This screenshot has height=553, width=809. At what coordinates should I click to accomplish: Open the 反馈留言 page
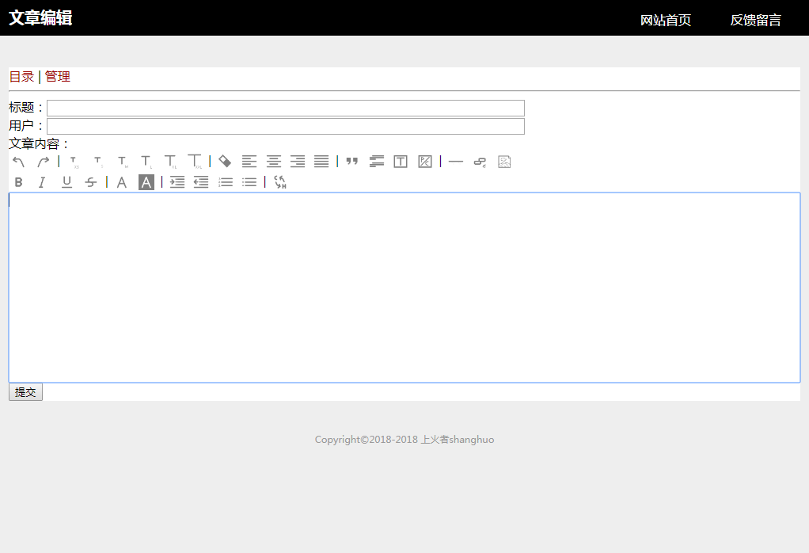click(755, 20)
